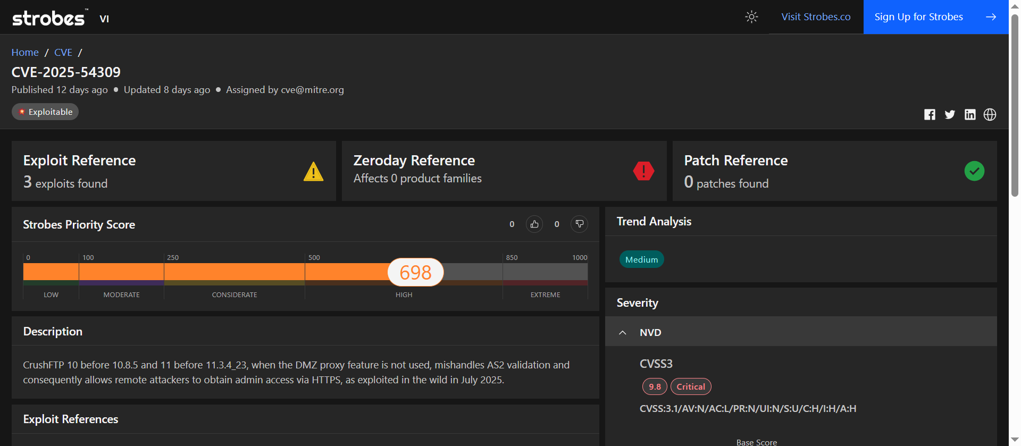
Task: Click the page vertical scrollbar thumb
Action: pyautogui.click(x=1015, y=105)
